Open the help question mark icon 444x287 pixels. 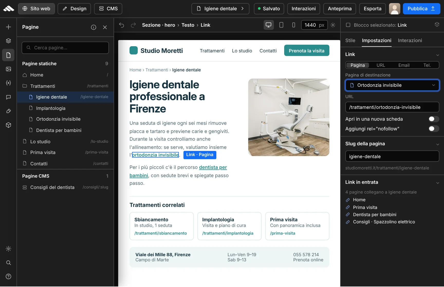[8, 277]
